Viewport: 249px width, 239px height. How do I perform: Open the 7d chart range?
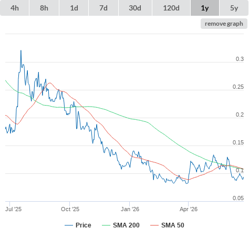tap(103, 8)
